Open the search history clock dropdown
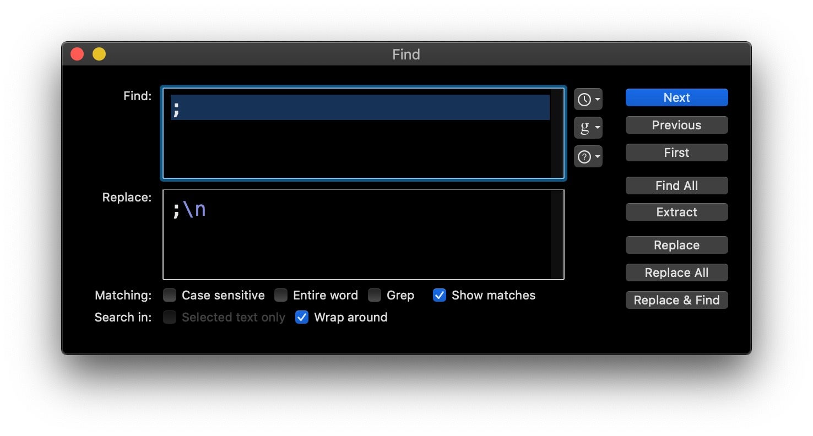 click(588, 100)
